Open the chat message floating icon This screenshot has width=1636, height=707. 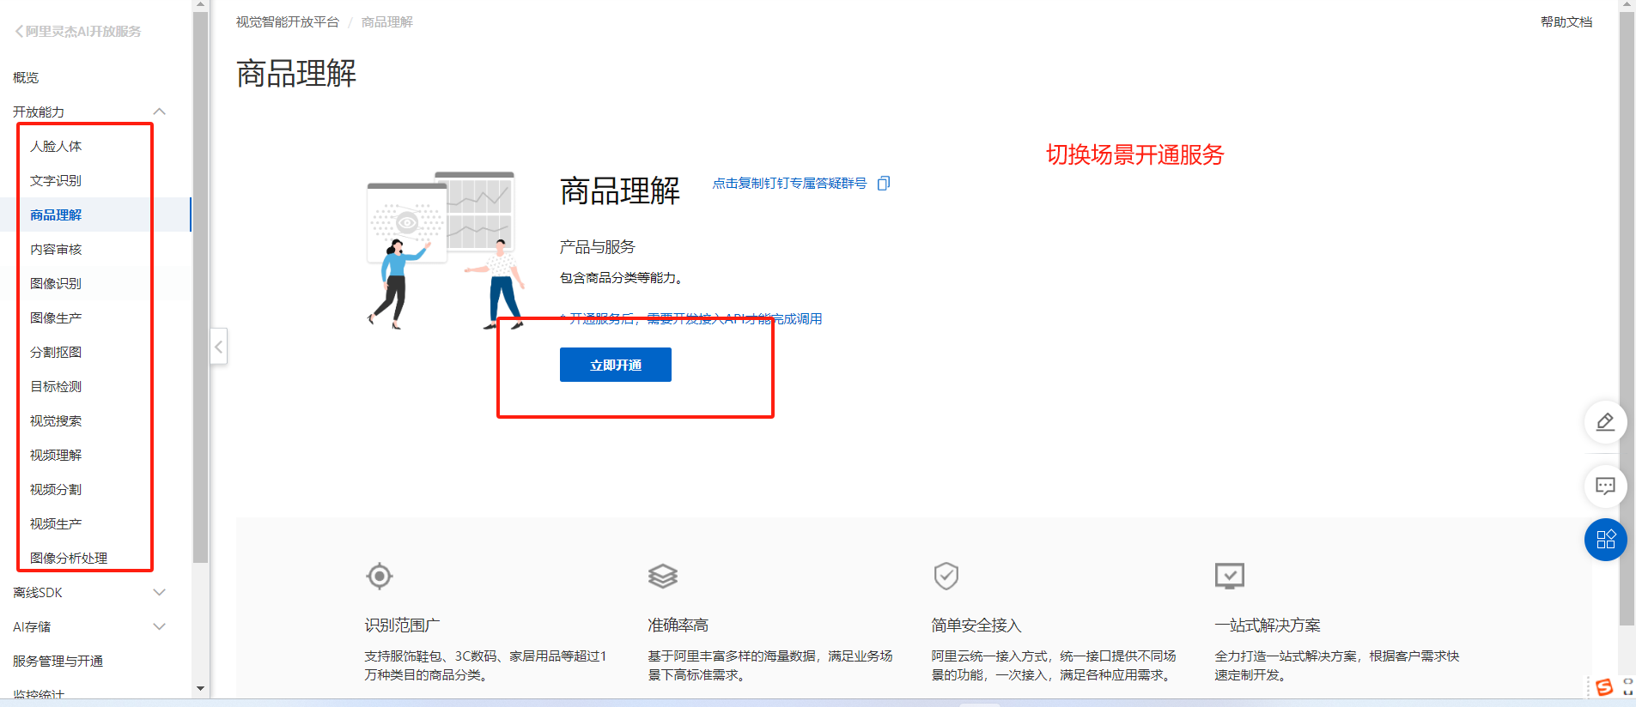tap(1605, 486)
